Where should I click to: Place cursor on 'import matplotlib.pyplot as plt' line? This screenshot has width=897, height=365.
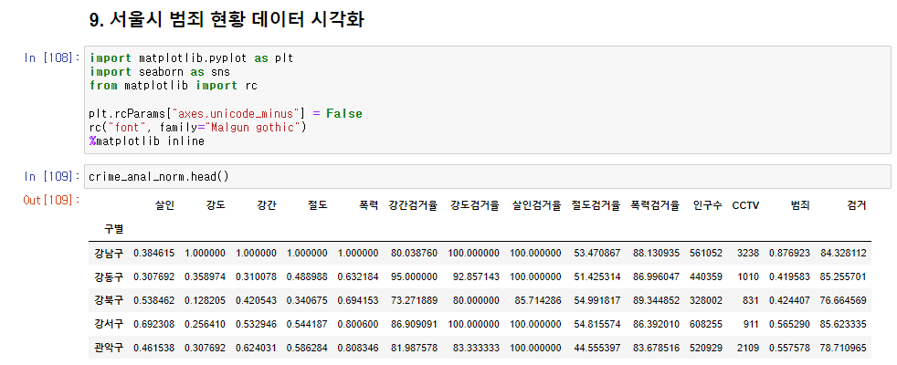coord(192,58)
